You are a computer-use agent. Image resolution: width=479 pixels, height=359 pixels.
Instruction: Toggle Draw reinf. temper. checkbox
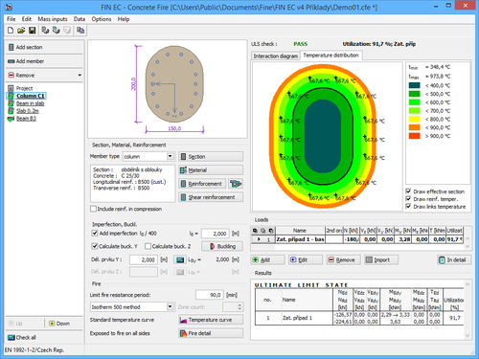point(408,199)
